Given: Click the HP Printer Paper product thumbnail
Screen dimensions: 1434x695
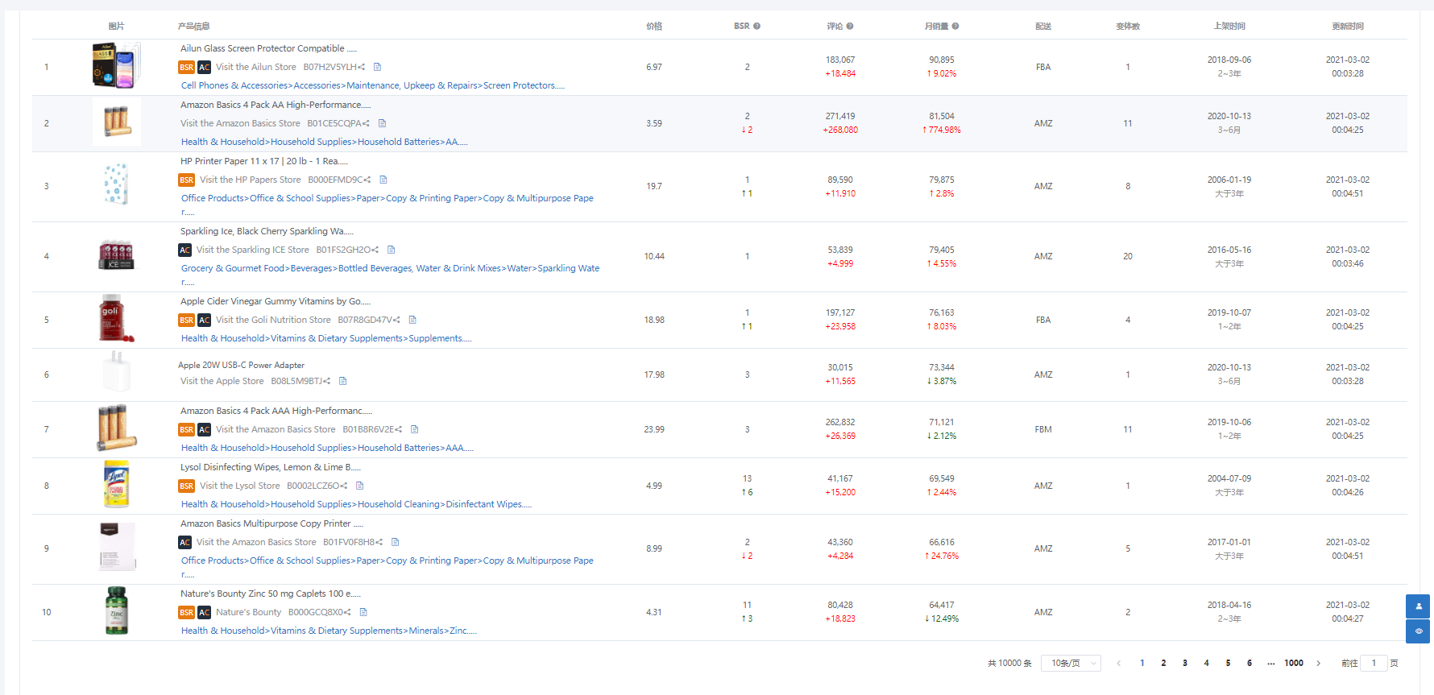Looking at the screenshot, I should pos(117,185).
